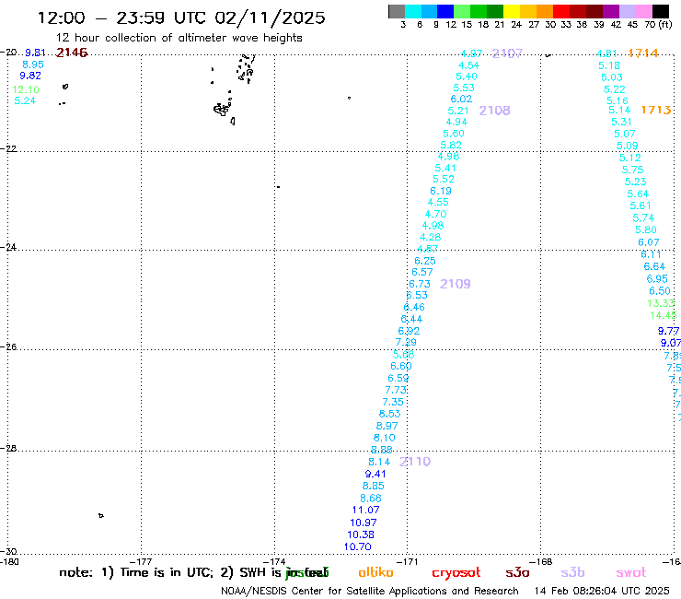
Task: Select the purple swatch in the color scale
Action: pyautogui.click(x=611, y=11)
